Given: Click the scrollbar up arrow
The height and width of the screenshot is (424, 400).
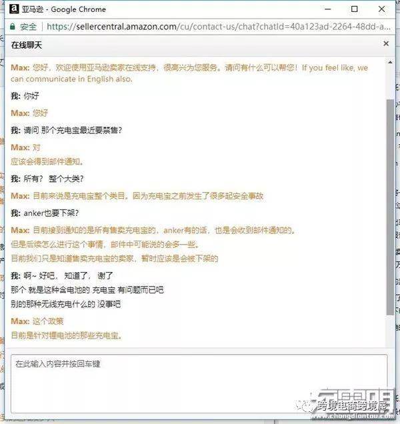Looking at the screenshot, I should 390,63.
